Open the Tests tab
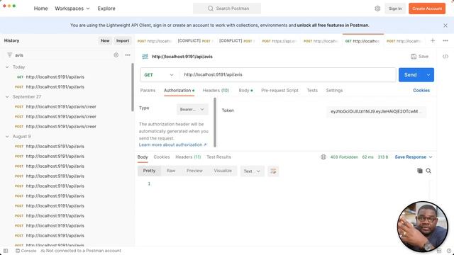The width and height of the screenshot is (454, 255). (312, 91)
